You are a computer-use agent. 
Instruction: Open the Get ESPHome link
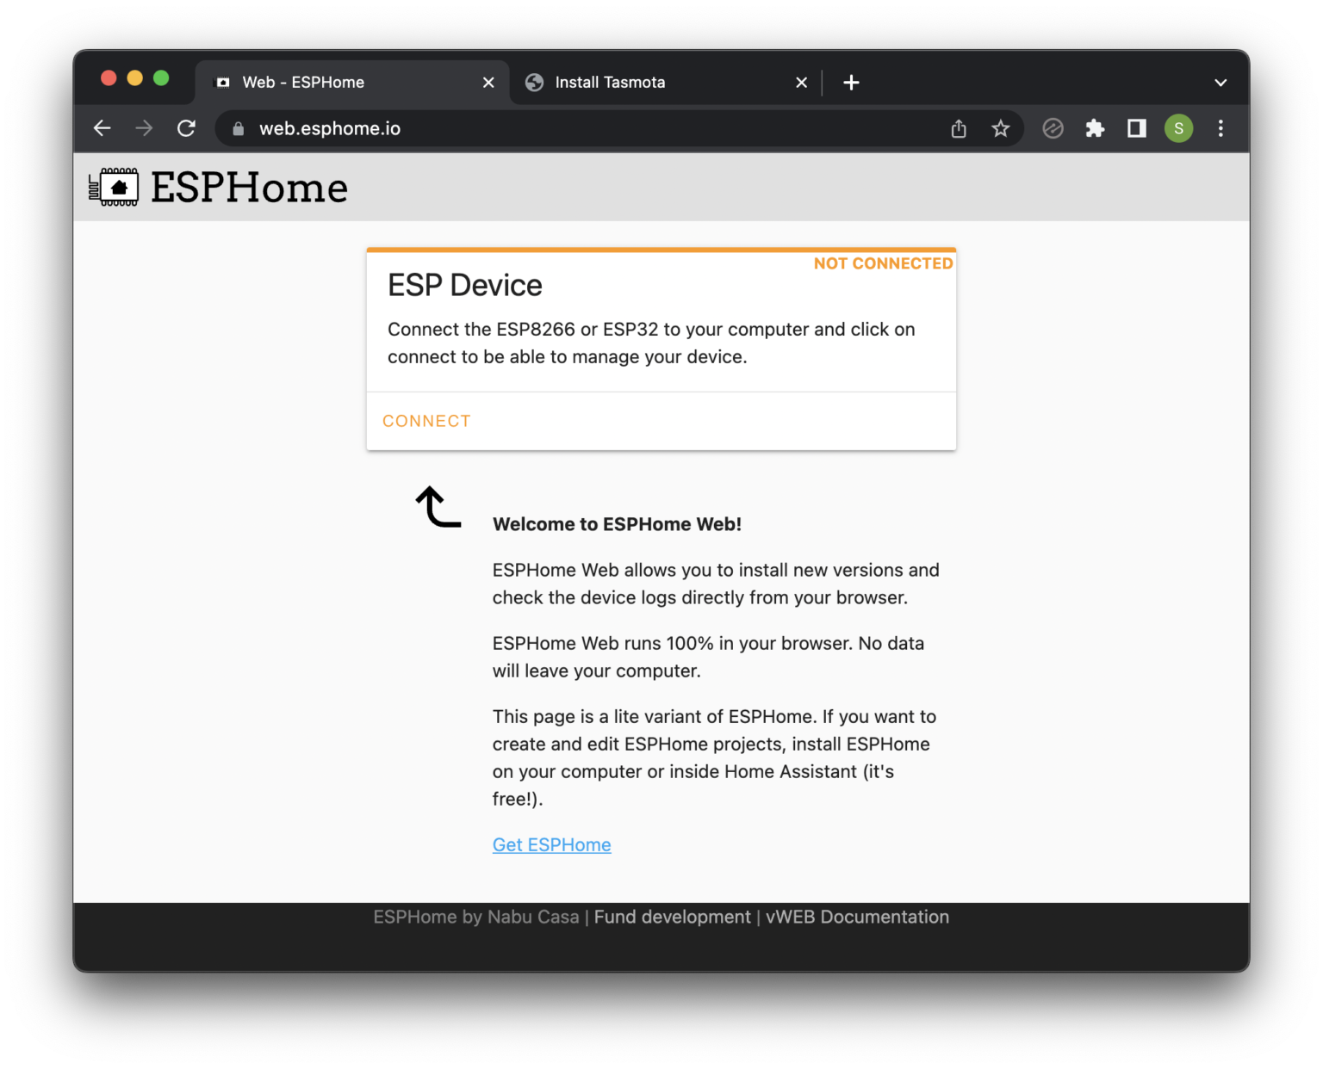[551, 845]
